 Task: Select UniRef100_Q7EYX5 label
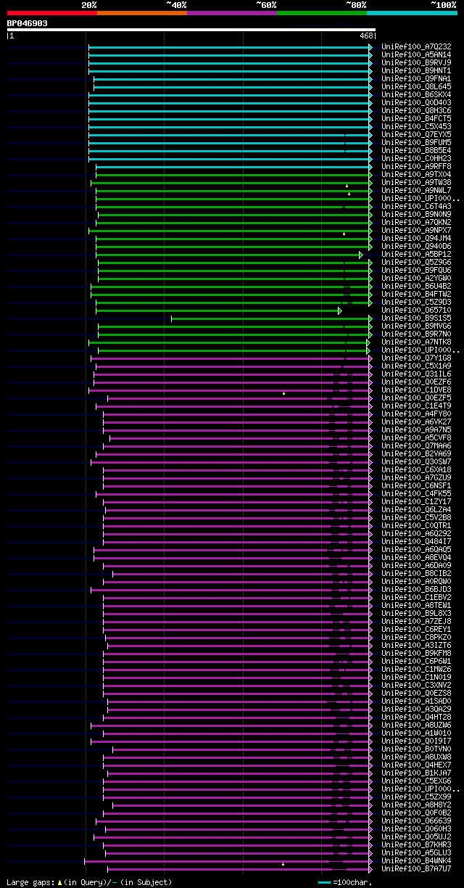coord(416,135)
